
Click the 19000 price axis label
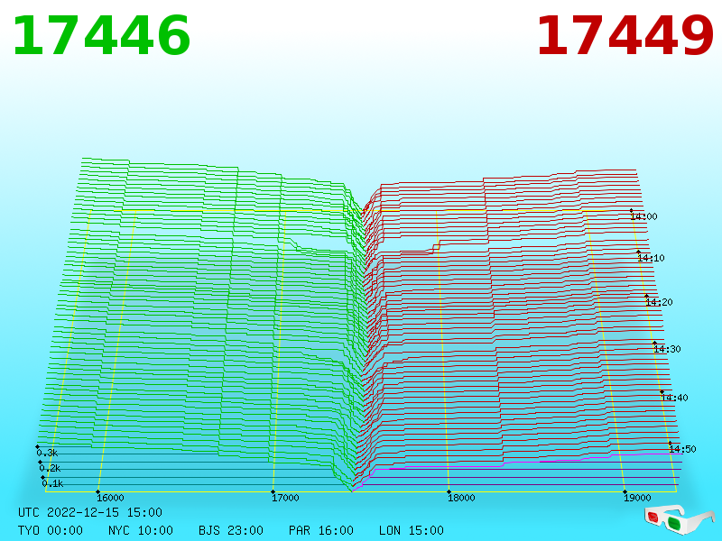coord(637,498)
